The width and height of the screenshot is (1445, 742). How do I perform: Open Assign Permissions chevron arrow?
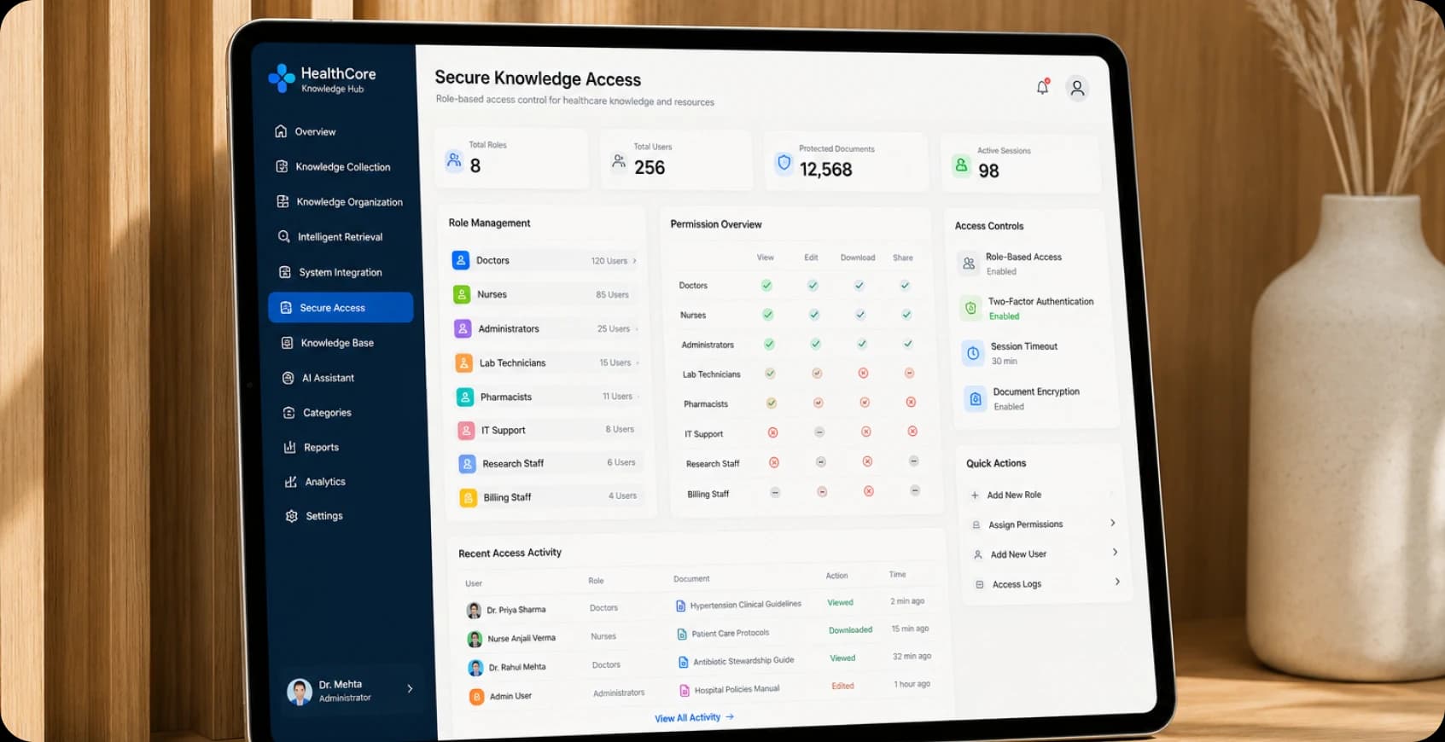[1112, 523]
